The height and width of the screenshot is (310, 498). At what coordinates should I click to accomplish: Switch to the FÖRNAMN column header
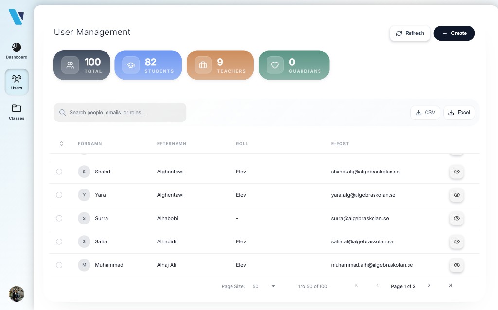coord(89,143)
